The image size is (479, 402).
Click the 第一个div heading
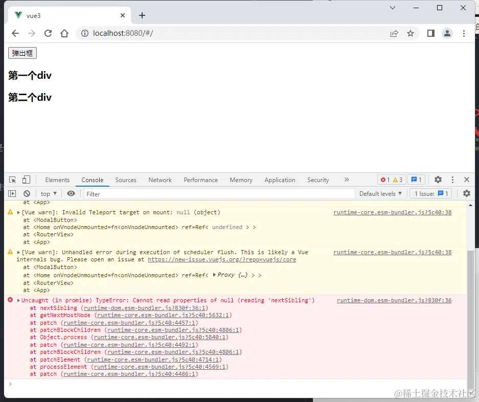pos(30,76)
